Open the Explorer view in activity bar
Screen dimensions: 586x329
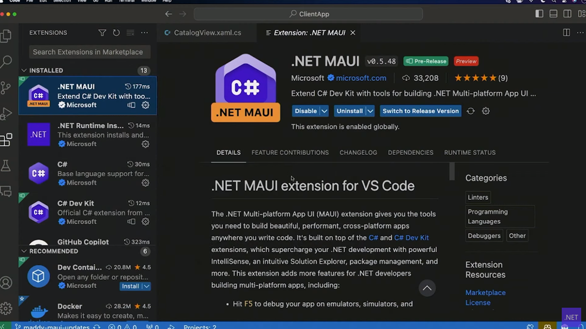click(x=6, y=36)
